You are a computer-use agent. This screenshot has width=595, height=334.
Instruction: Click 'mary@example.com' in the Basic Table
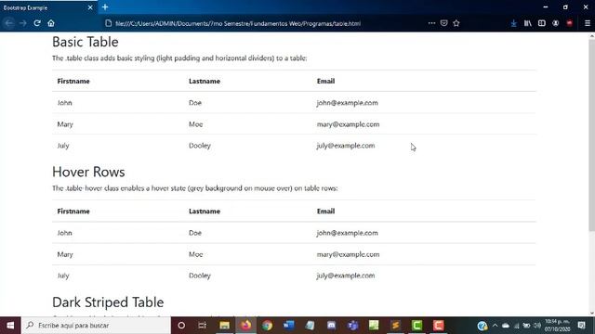(x=348, y=124)
